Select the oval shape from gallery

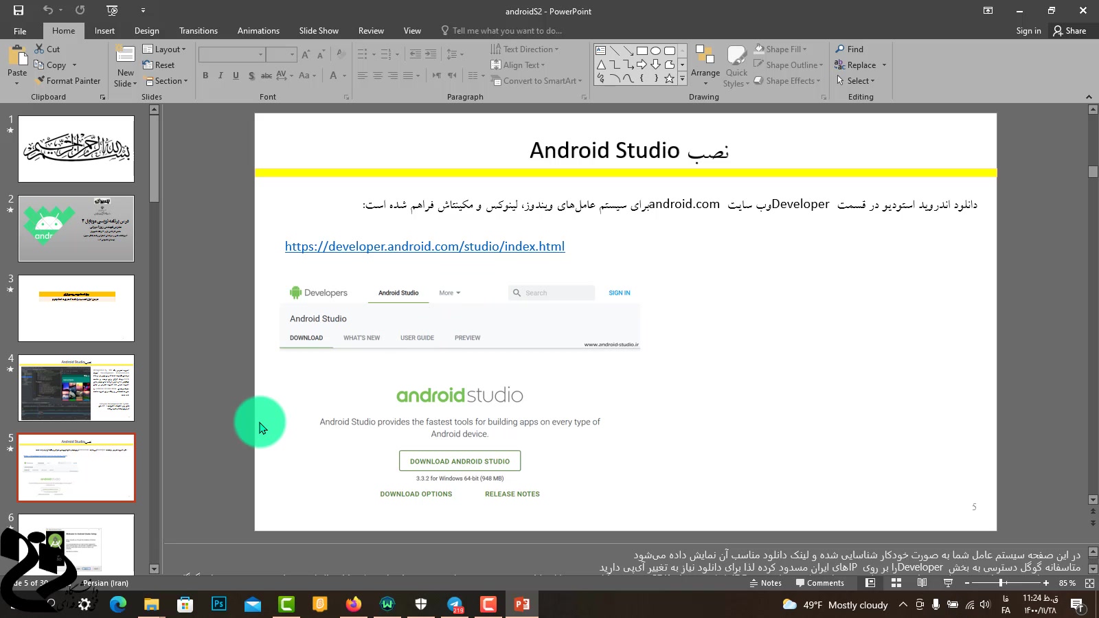pos(655,51)
